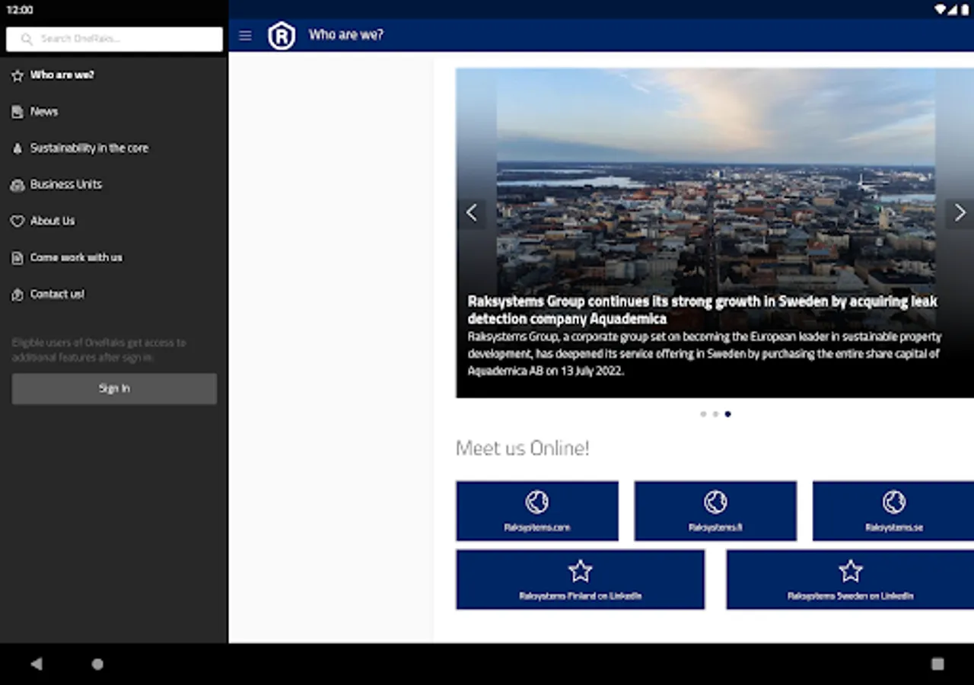The height and width of the screenshot is (685, 974).
Task: Open Raksystems Finland on LinkedIn tile
Action: click(x=581, y=579)
